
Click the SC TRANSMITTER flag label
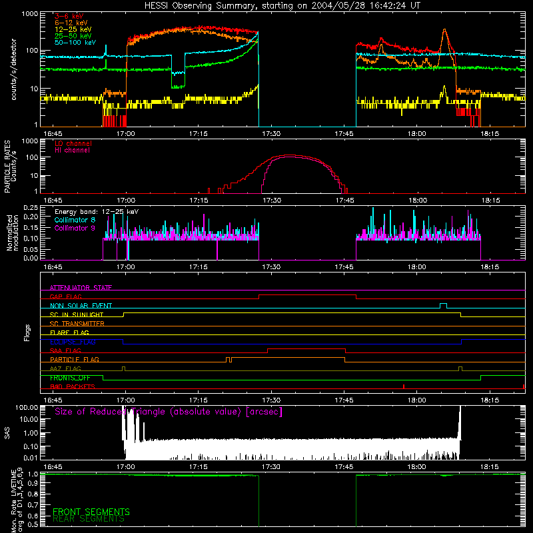point(77,324)
